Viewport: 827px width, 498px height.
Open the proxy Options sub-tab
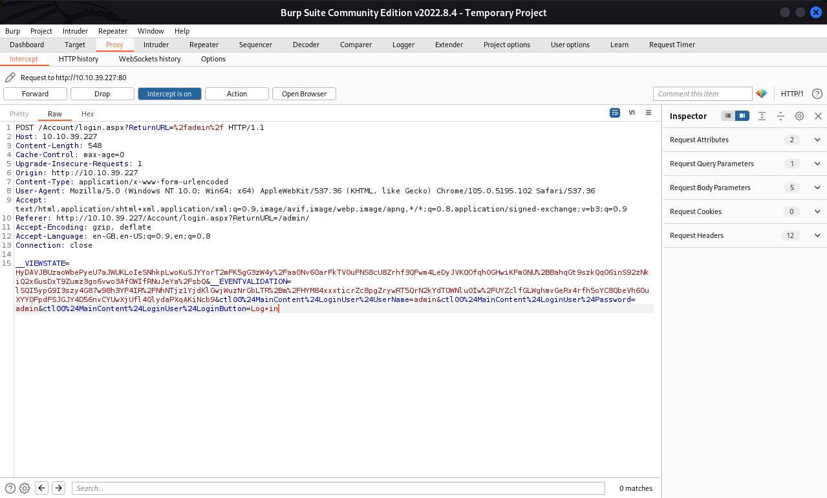[x=213, y=59]
